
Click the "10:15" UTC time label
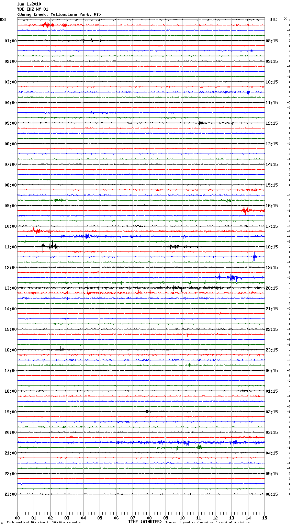[272, 82]
